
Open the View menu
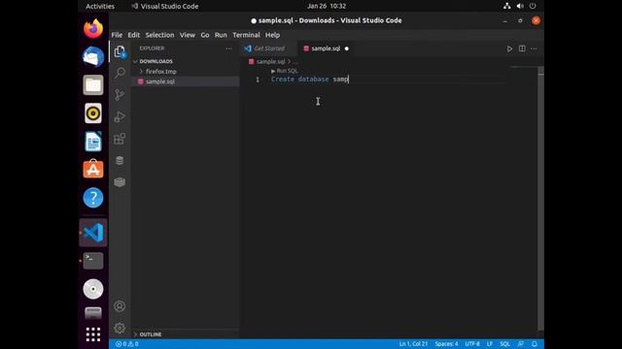click(x=188, y=35)
